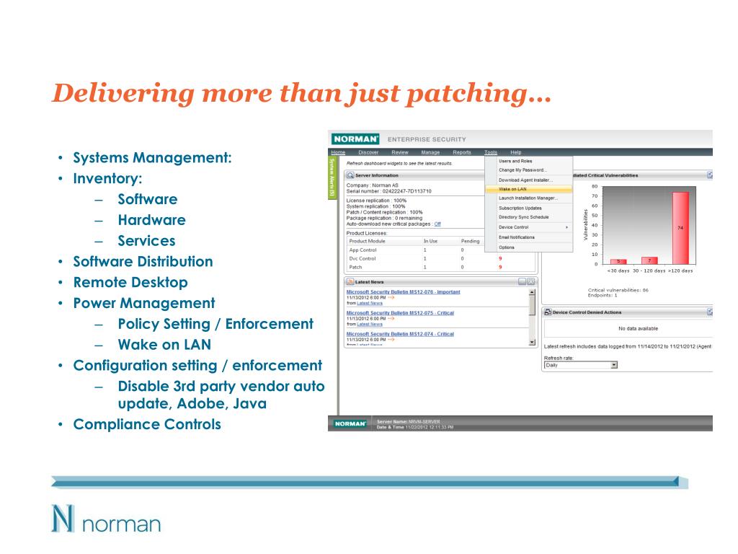Click the <30 days chart bar
The width and height of the screenshot is (738, 554).
(x=618, y=261)
